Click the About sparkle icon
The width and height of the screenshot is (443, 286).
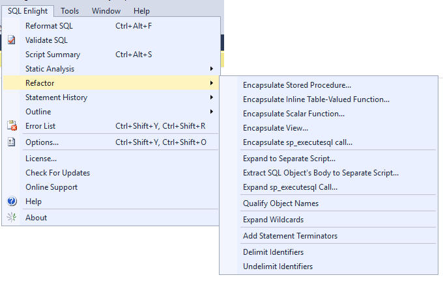12,217
